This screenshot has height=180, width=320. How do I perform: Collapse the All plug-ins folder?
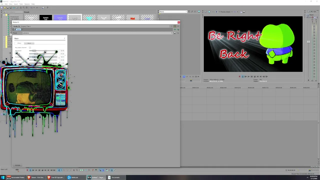[x=4, y=15]
